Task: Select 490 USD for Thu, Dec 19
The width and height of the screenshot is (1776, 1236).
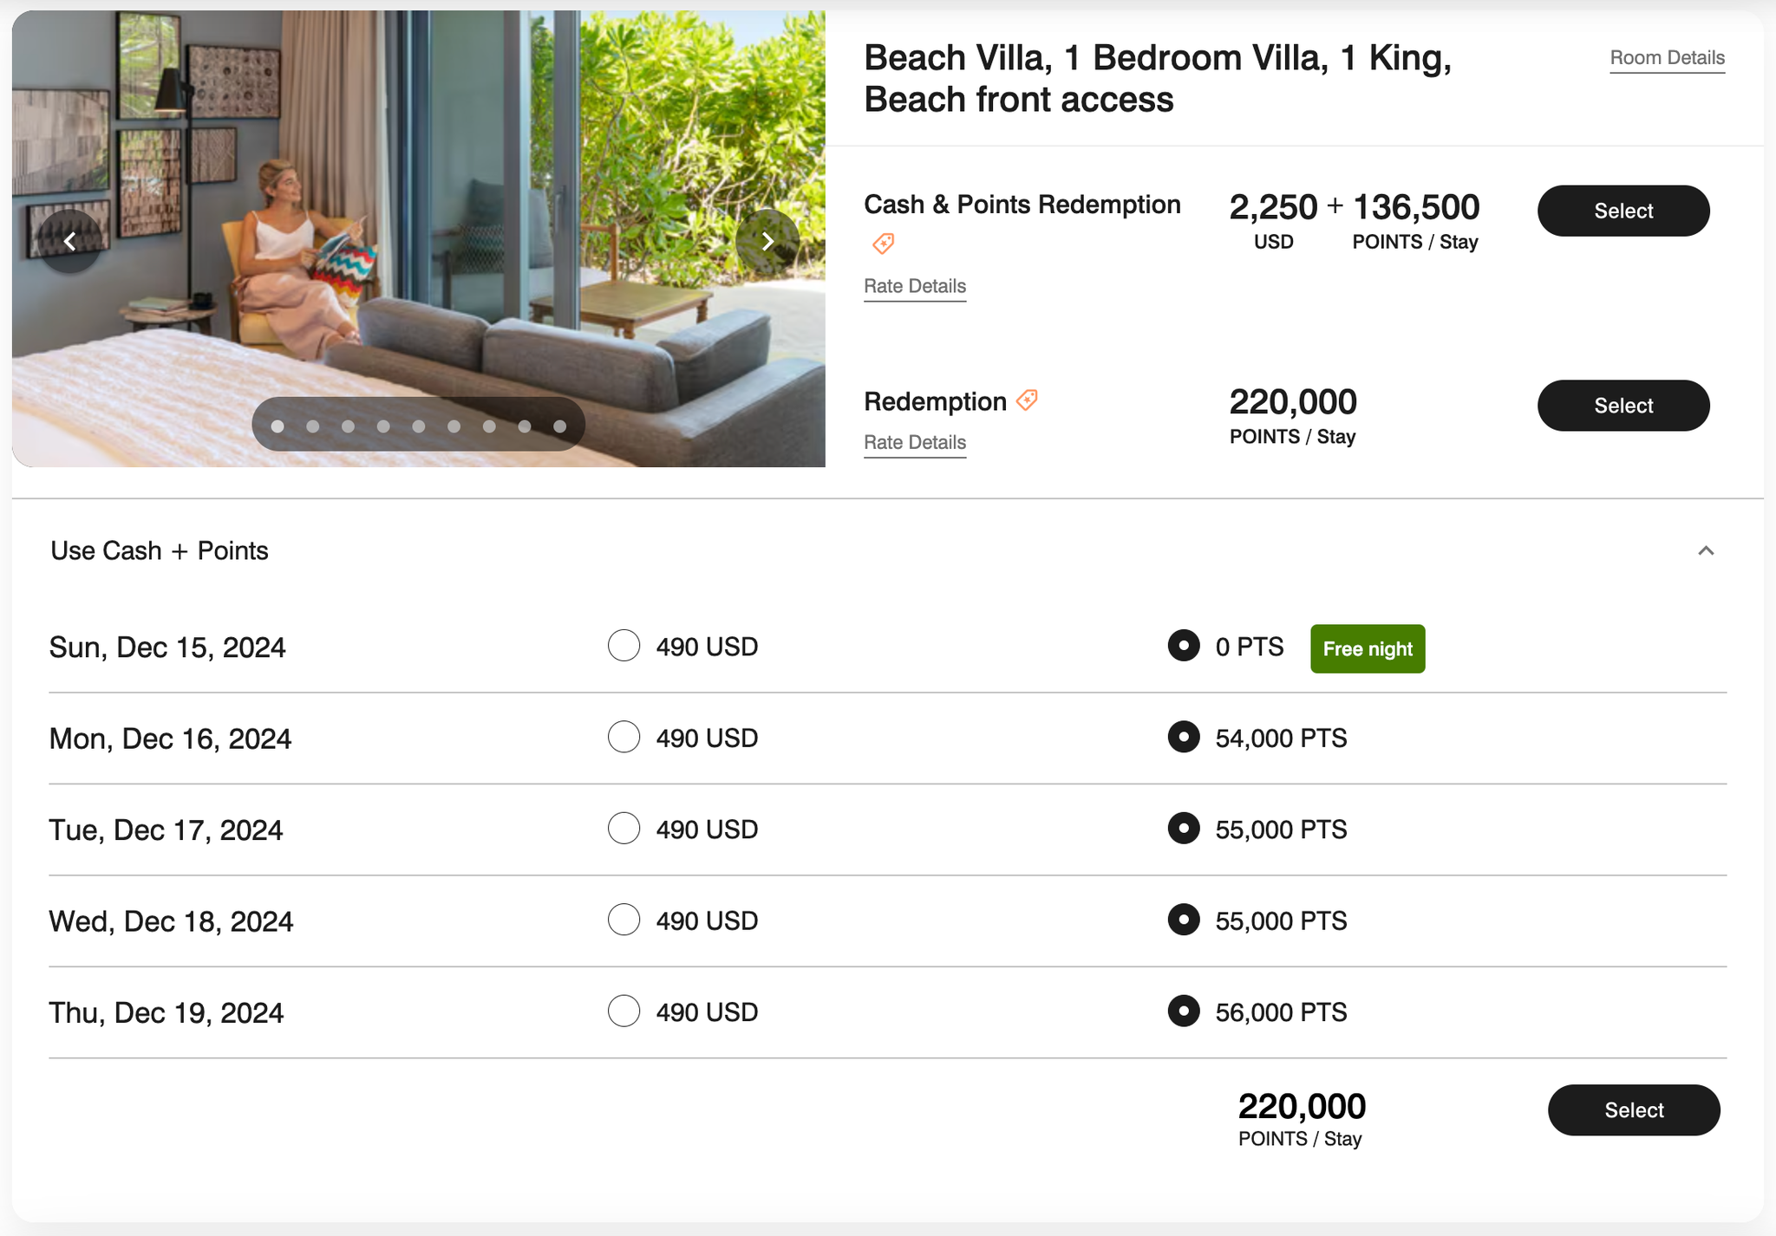Action: click(623, 1012)
